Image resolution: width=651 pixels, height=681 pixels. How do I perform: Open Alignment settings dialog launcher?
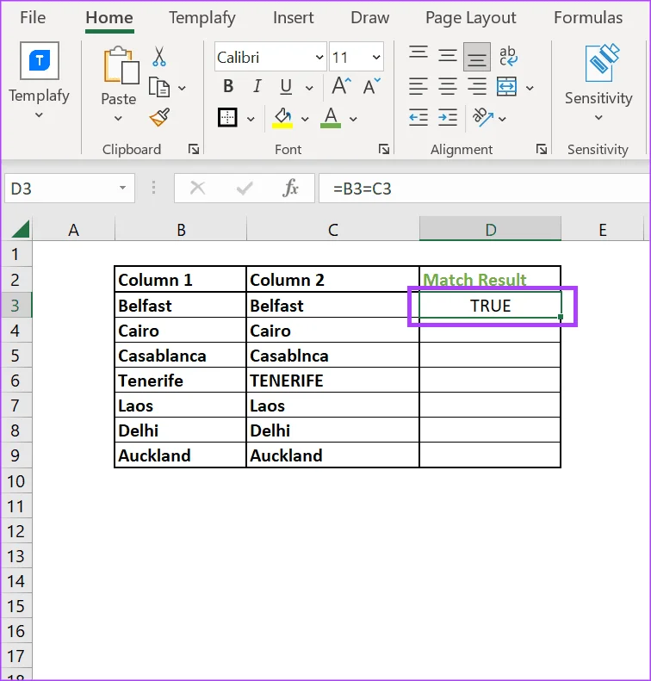(x=542, y=150)
